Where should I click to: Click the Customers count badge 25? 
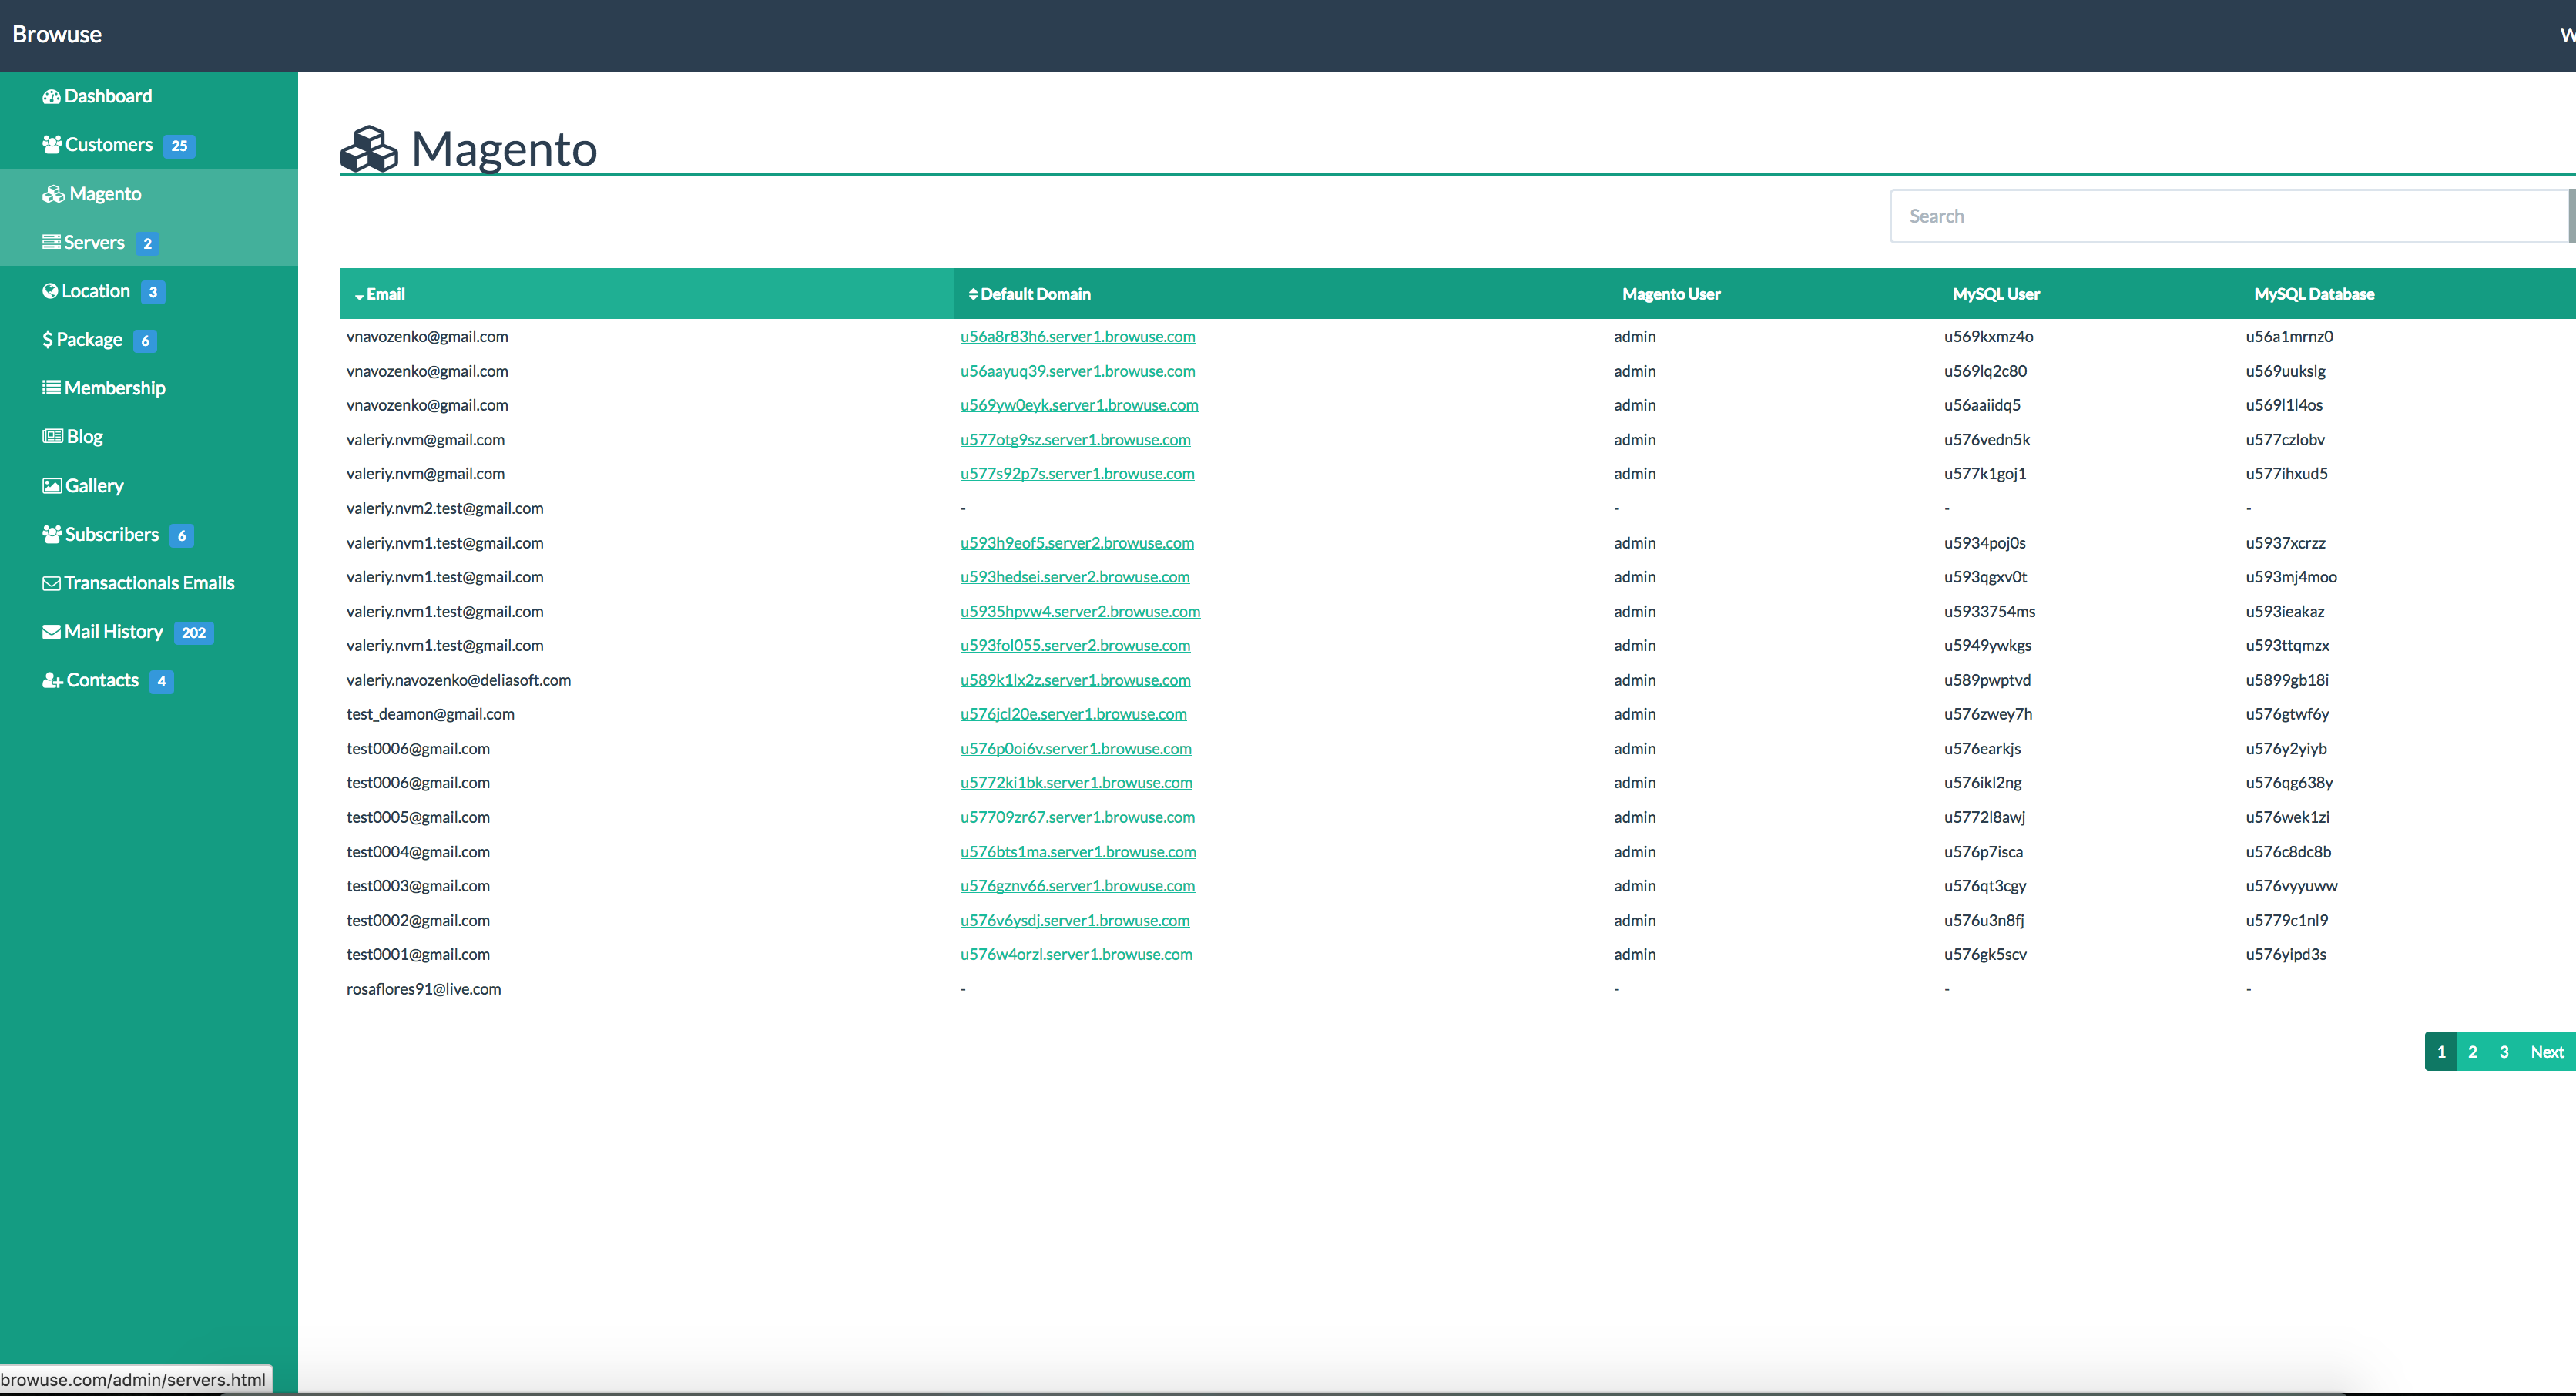tap(179, 146)
